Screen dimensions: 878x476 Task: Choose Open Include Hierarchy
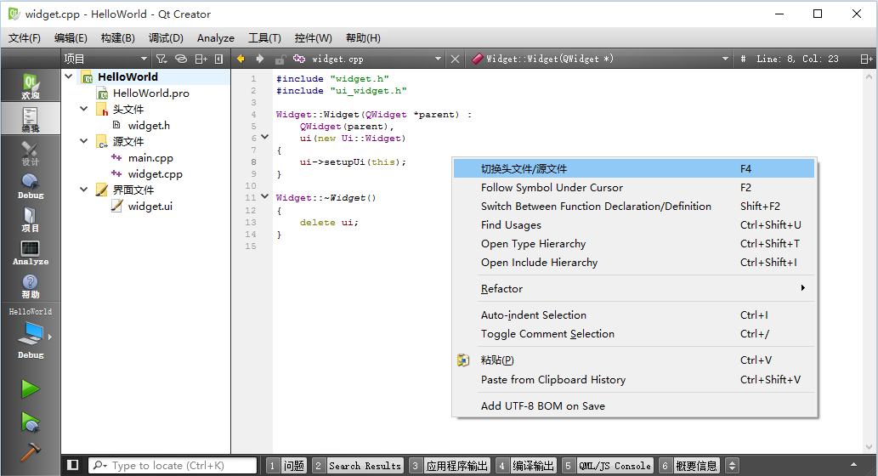pyautogui.click(x=634, y=263)
